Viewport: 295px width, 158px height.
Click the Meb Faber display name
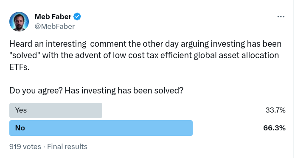pyautogui.click(x=53, y=17)
